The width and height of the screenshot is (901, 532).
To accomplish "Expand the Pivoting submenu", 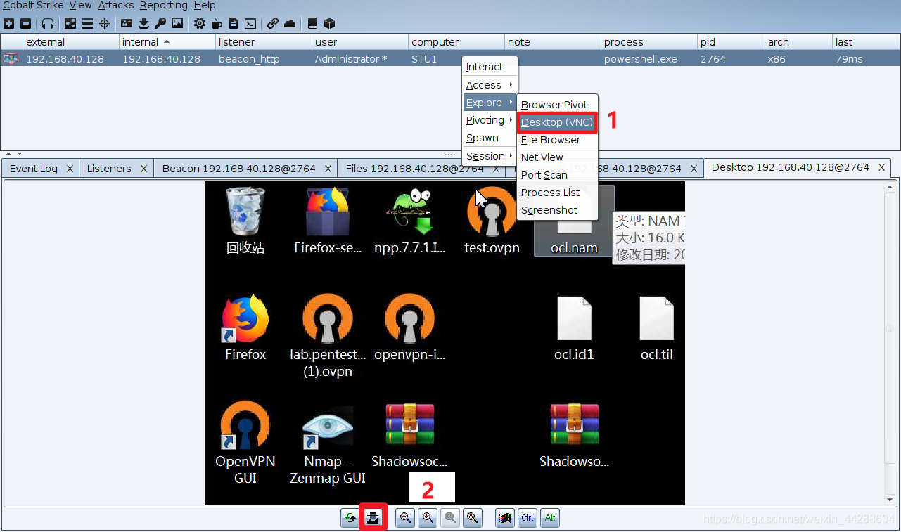I will coord(490,120).
